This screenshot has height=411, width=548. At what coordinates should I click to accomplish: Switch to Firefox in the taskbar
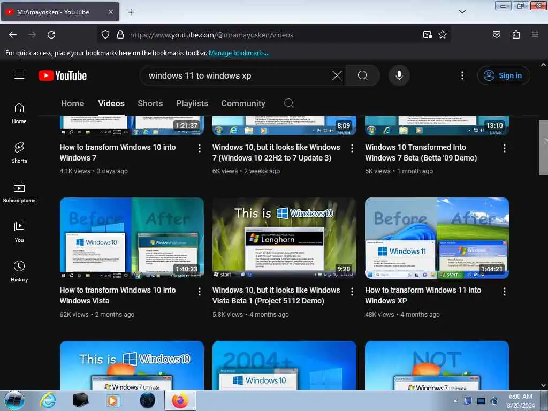(180, 400)
